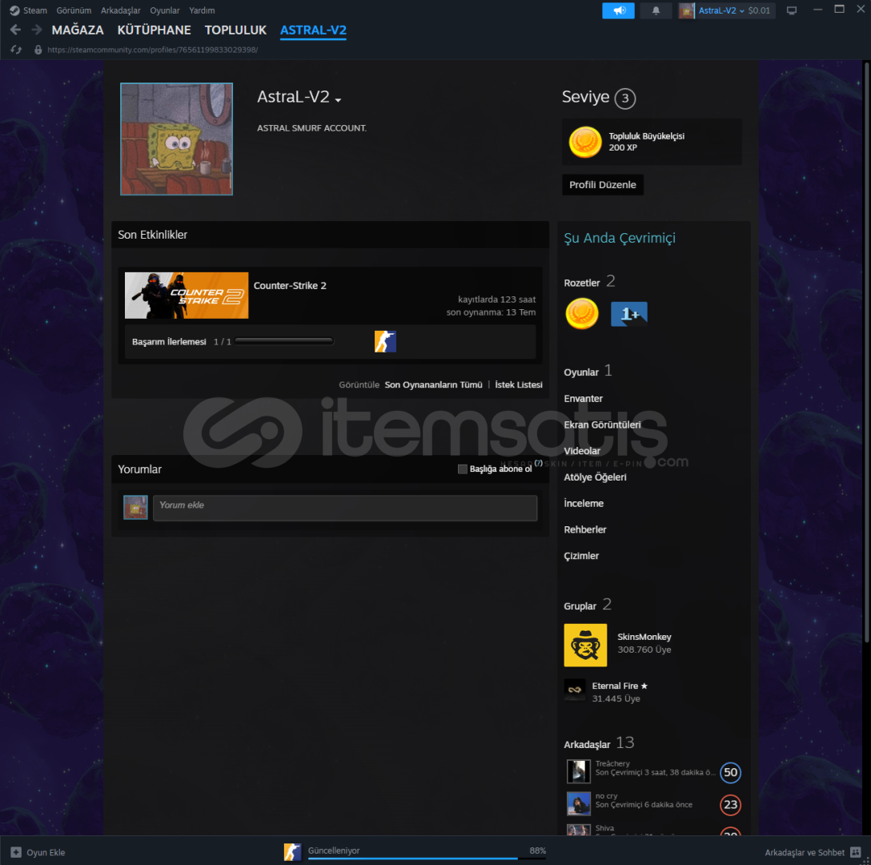Open the Yardım menu

click(202, 10)
